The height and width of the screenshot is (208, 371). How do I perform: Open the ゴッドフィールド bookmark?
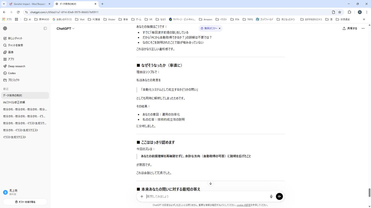point(264,19)
